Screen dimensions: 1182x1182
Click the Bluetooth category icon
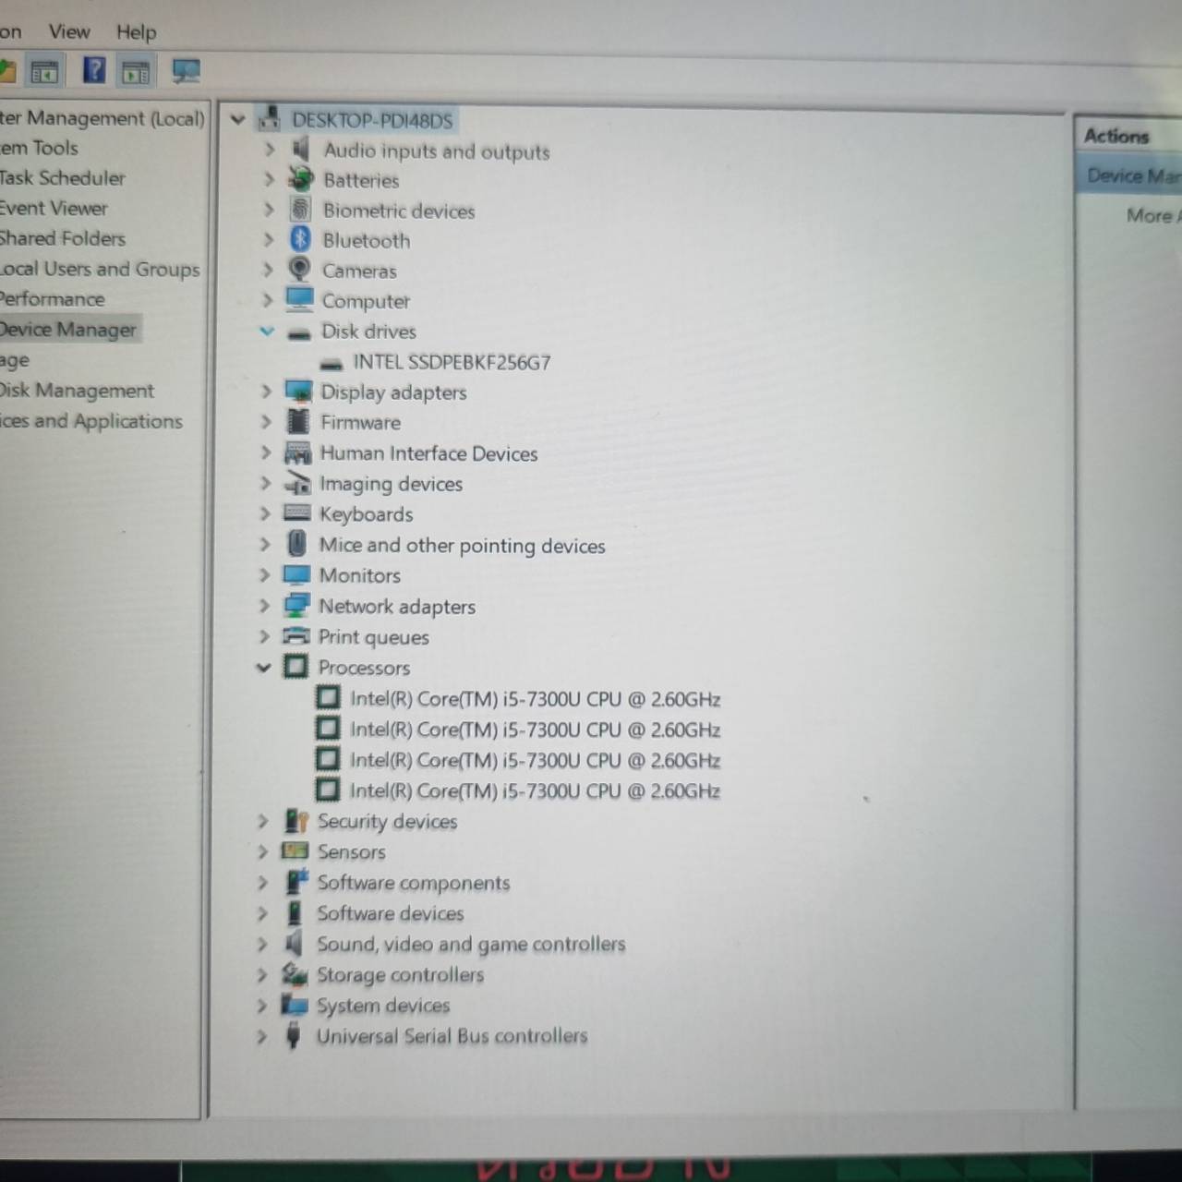click(300, 239)
